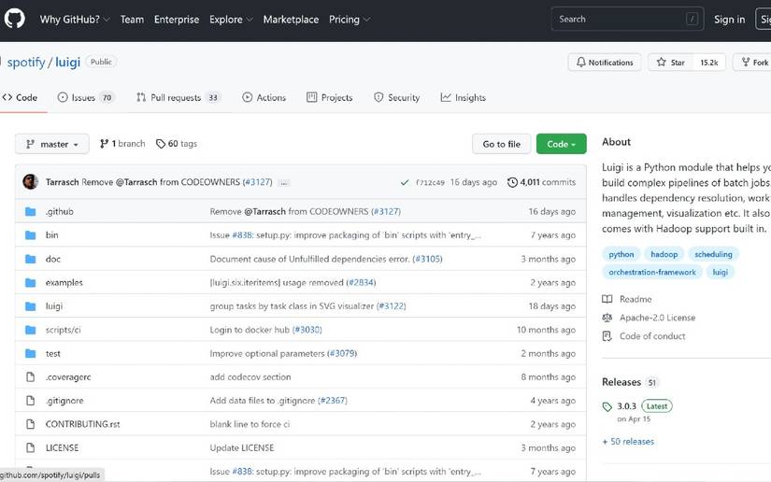Click the python topic tag
Viewport: 771px width, 482px height.
[x=621, y=254]
